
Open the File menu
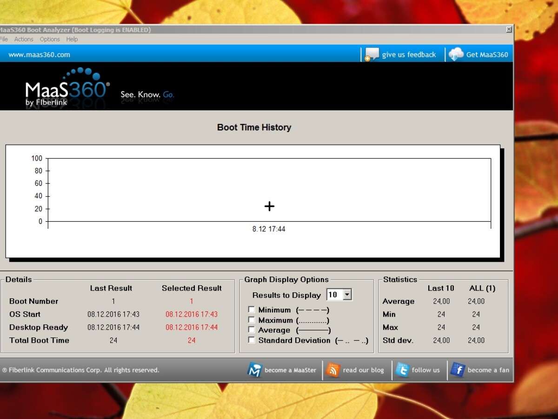[x=4, y=40]
